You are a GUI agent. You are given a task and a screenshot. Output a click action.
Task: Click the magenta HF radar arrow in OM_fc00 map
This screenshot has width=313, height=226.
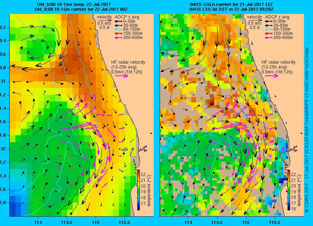coord(121,76)
